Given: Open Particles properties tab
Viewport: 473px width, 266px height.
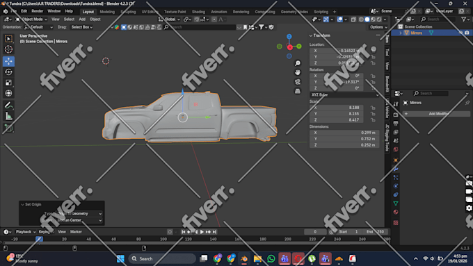Looking at the screenshot, I should point(396,178).
